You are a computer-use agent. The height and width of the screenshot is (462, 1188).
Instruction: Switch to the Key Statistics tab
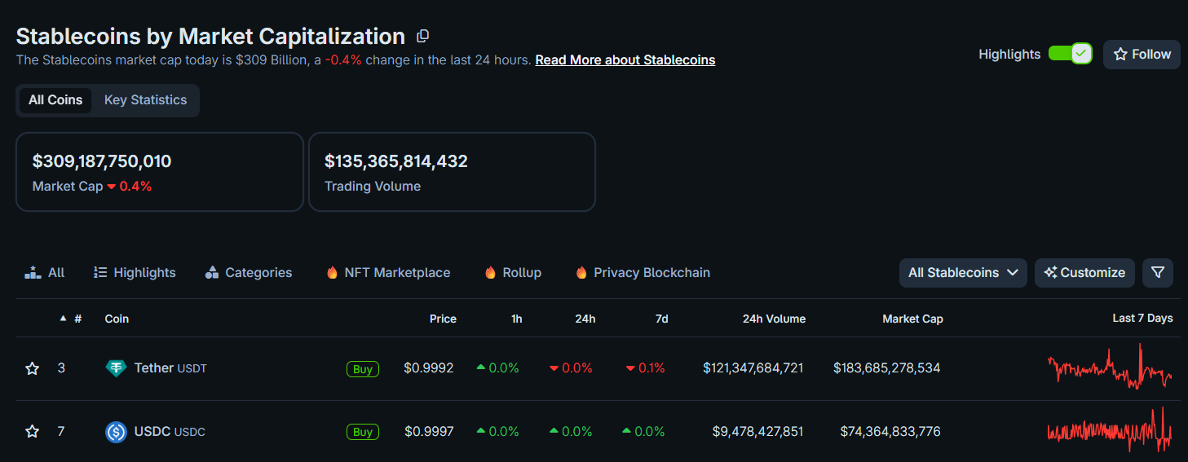pyautogui.click(x=145, y=100)
